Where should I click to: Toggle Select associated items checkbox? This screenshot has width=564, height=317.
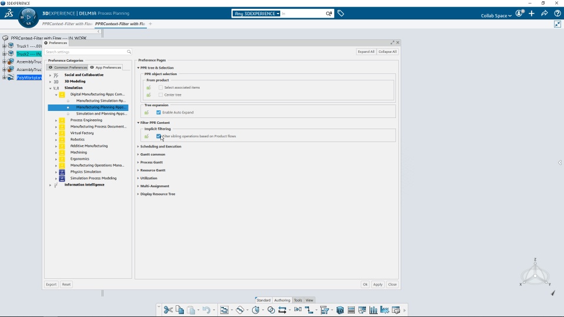[x=160, y=87]
